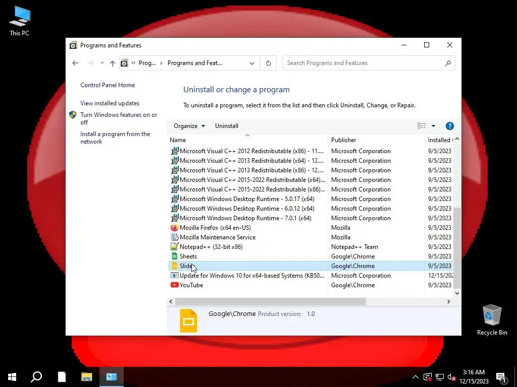Image resolution: width=517 pixels, height=387 pixels.
Task: Click the Forward navigation arrow
Action: (x=90, y=63)
